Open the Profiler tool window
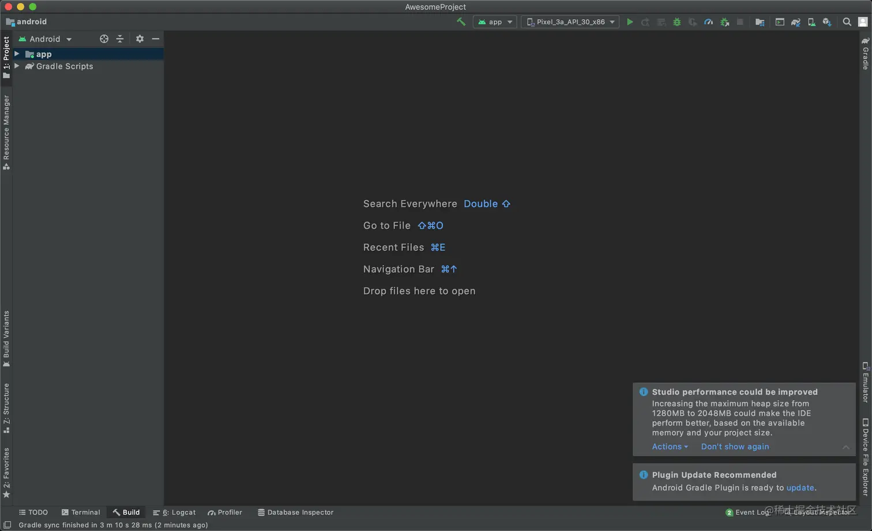This screenshot has height=531, width=872. tap(225, 512)
